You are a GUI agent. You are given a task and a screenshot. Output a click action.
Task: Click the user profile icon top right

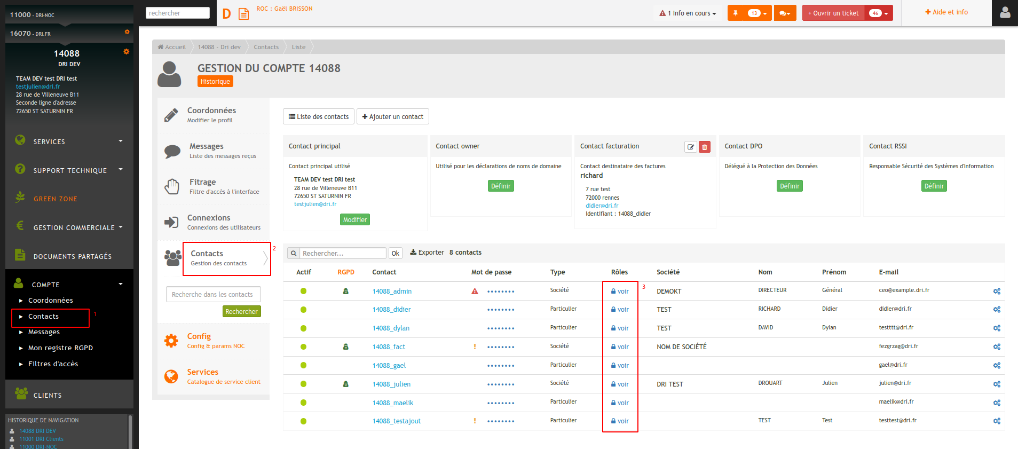coord(1005,12)
